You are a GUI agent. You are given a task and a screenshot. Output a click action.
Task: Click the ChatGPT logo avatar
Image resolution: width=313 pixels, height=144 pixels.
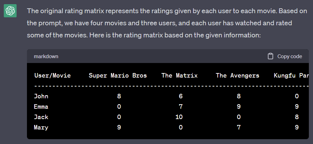pos(10,11)
